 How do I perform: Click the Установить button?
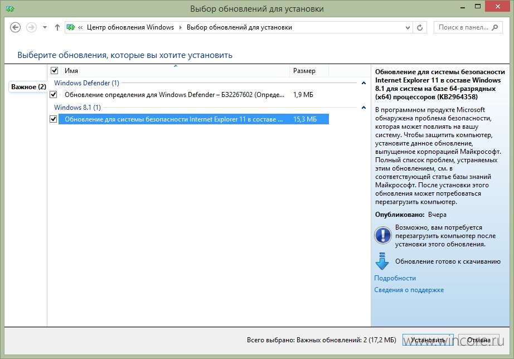(x=428, y=340)
